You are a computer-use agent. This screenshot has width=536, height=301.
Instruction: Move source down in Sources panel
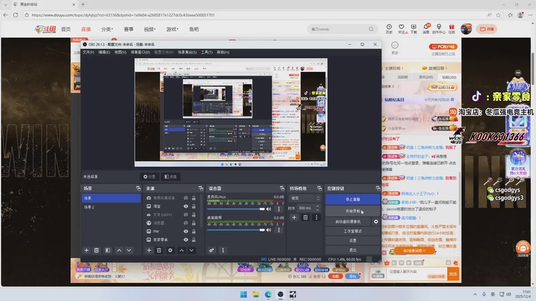pyautogui.click(x=192, y=250)
